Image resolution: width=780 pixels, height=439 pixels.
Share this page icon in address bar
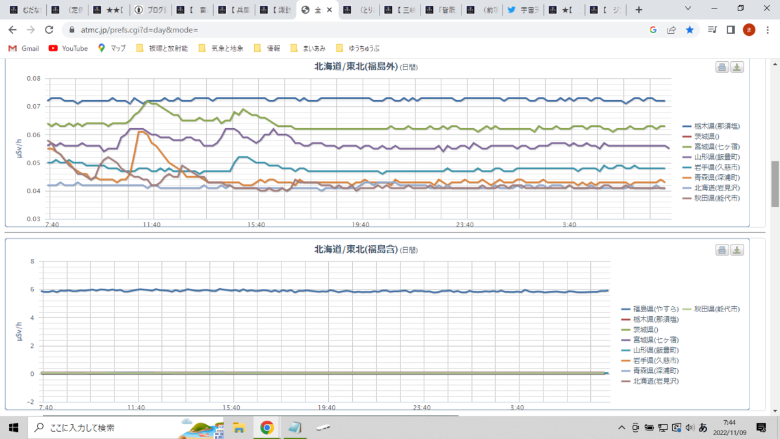pyautogui.click(x=671, y=30)
